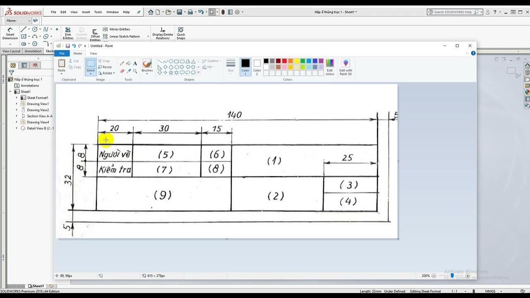Click the Resize button in Paint
Image resolution: width=530 pixels, height=298 pixels.
[105, 67]
